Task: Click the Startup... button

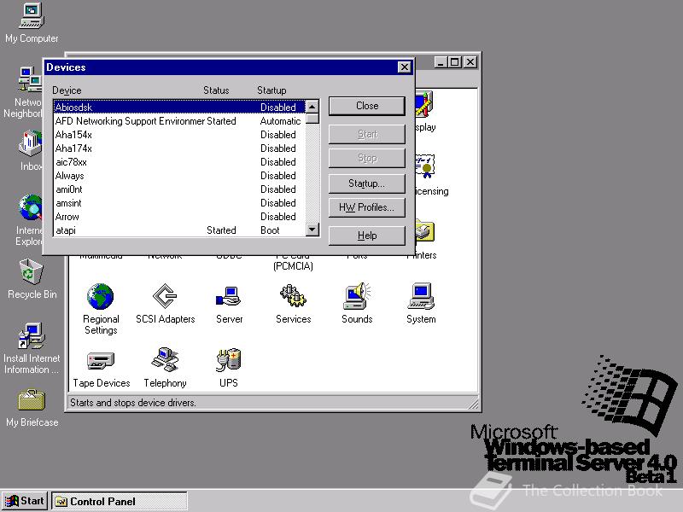Action: pos(367,183)
